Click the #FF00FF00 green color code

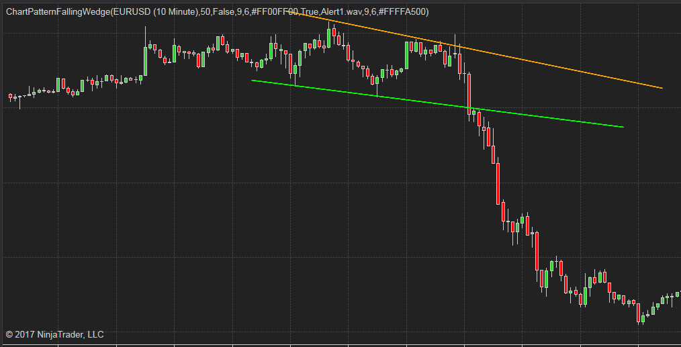275,12
